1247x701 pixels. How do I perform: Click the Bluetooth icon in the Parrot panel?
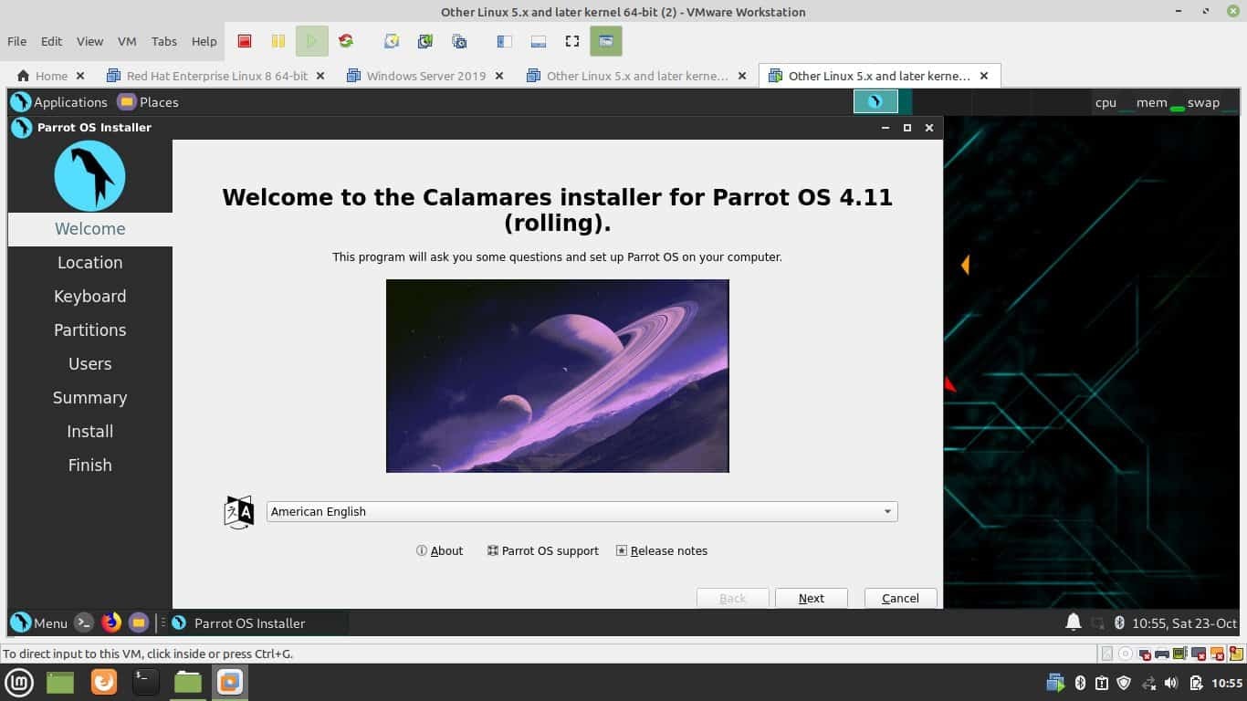(x=1119, y=623)
